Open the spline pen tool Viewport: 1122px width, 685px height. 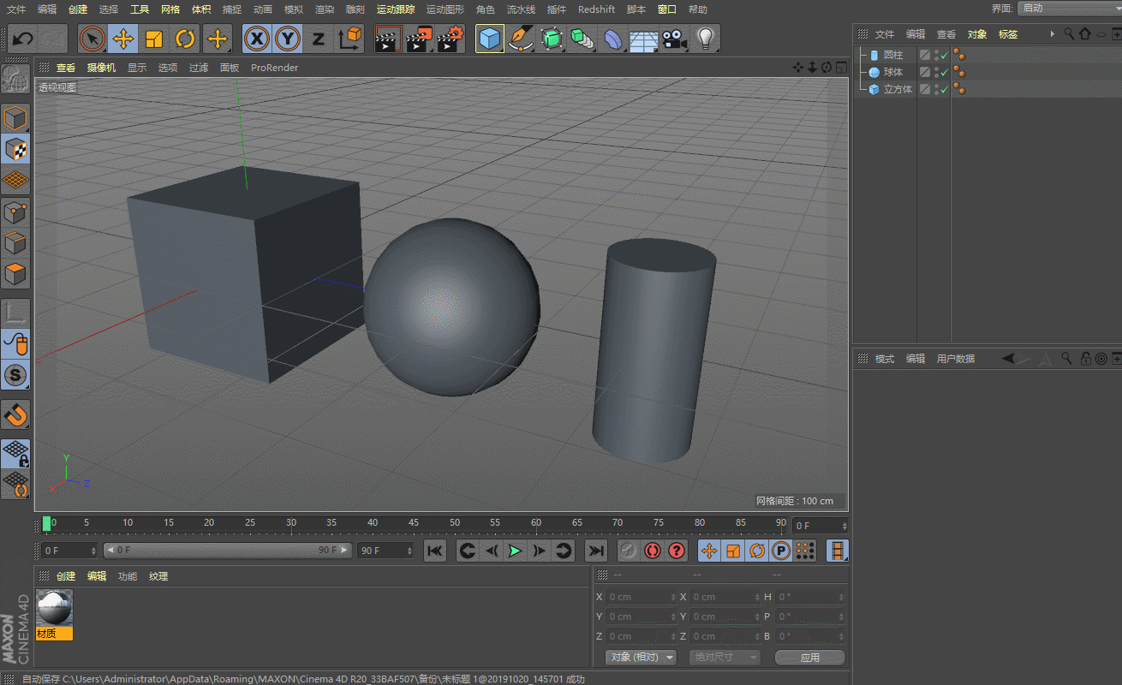(x=520, y=39)
